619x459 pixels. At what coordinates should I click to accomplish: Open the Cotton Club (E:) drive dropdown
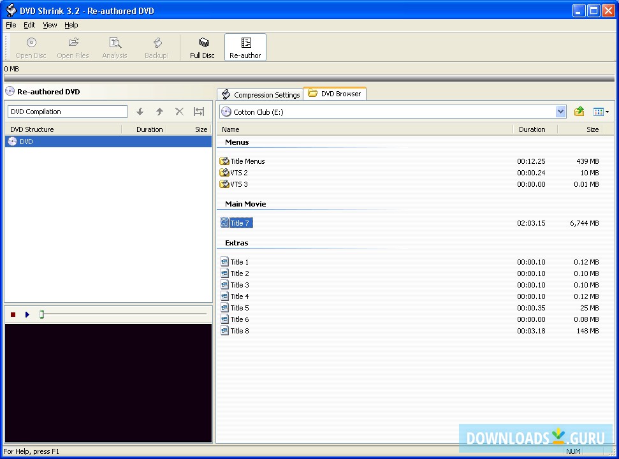pyautogui.click(x=560, y=112)
